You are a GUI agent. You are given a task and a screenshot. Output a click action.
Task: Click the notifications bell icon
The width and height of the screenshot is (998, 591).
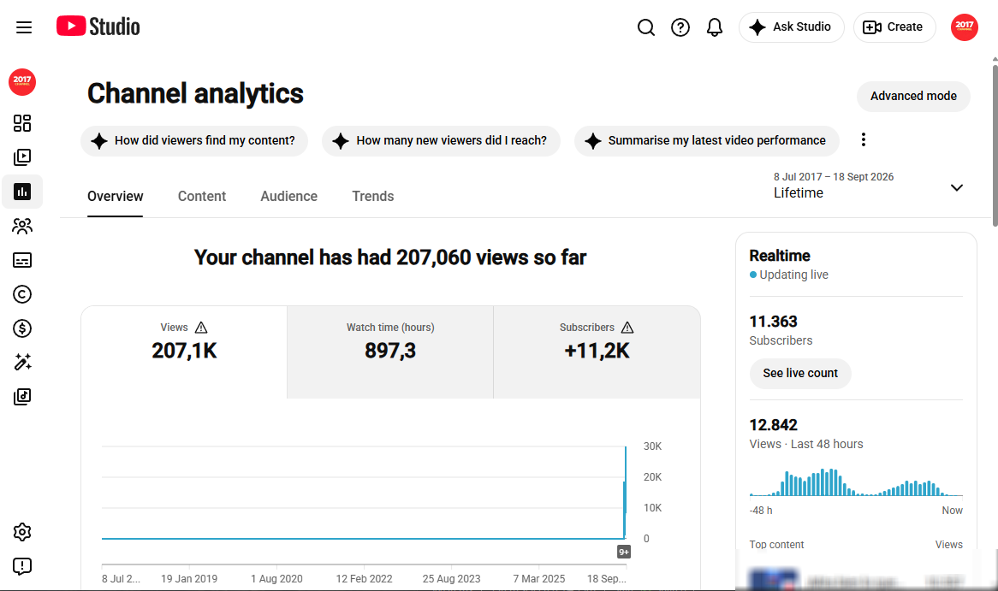pos(715,27)
